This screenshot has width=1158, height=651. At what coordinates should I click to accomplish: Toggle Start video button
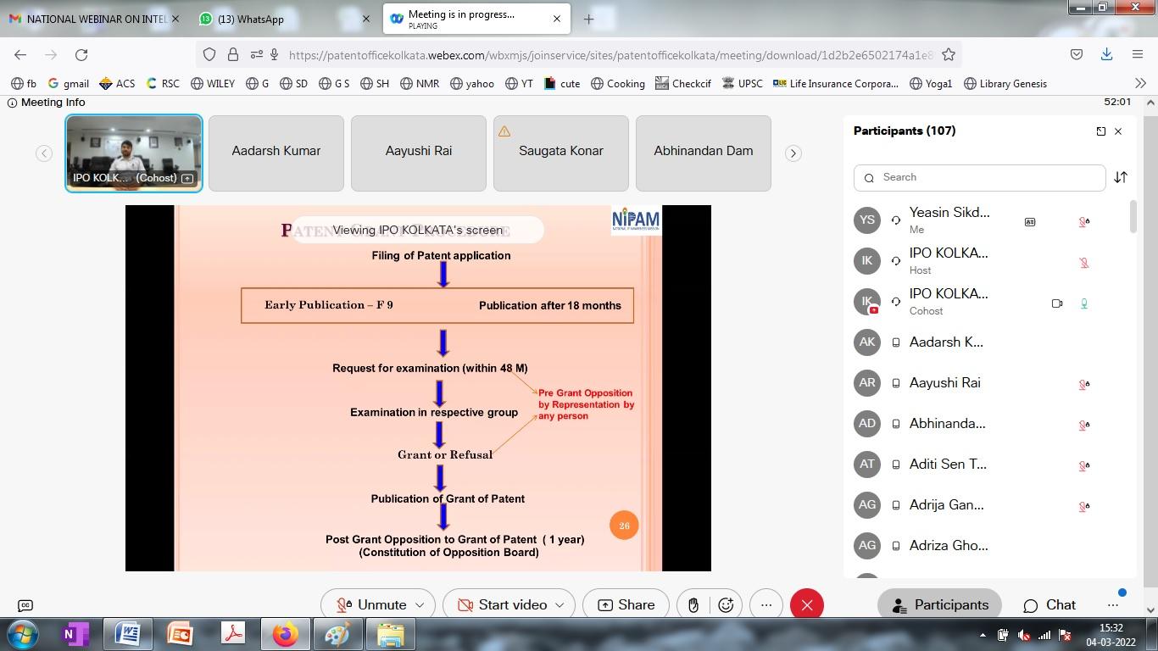(x=502, y=605)
